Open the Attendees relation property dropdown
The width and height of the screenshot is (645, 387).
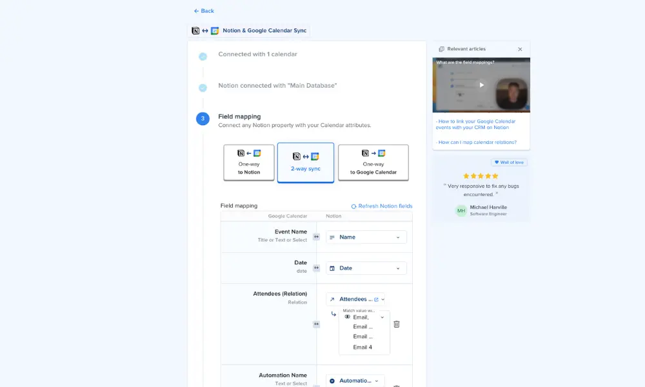355,299
